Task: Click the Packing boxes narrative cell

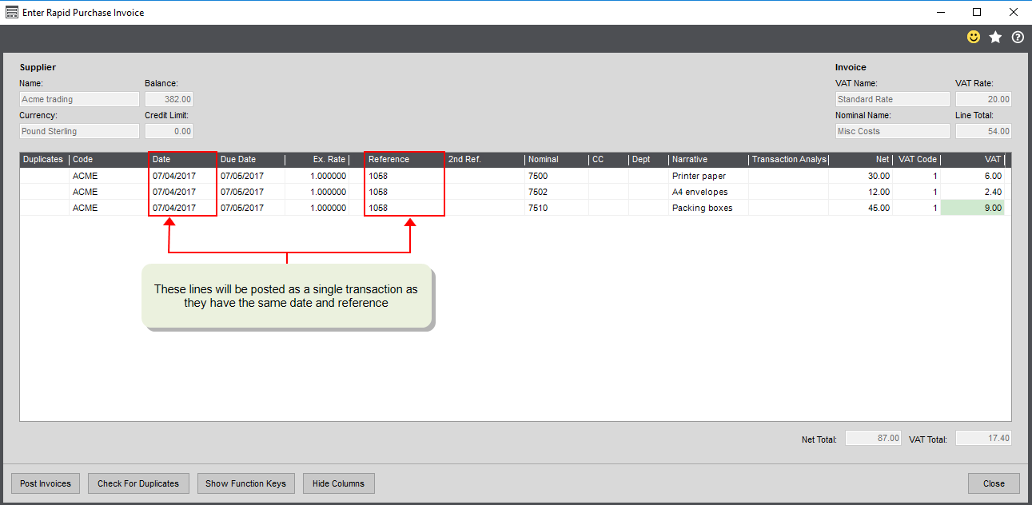Action: [x=707, y=208]
